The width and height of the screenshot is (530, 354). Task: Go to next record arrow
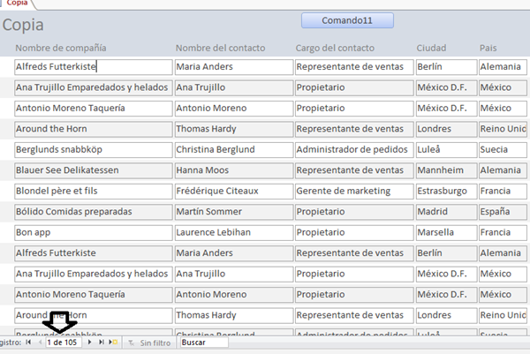(91, 343)
